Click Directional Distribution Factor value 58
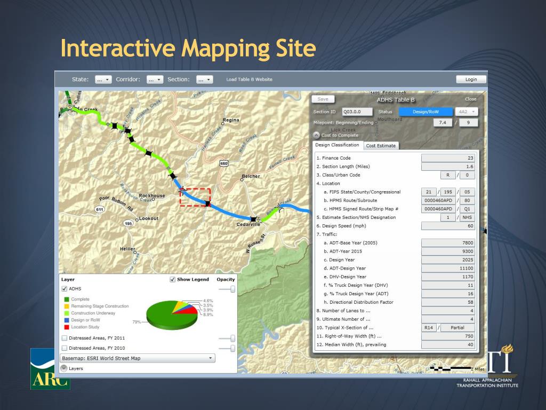 (x=448, y=302)
